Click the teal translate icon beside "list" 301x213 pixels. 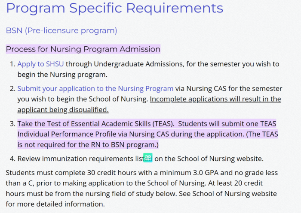148,158
